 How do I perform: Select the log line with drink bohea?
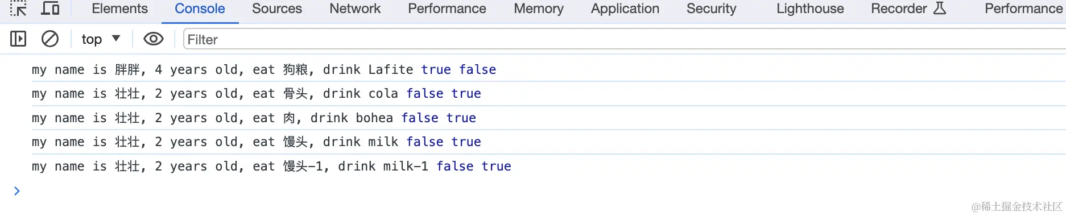[x=533, y=118]
